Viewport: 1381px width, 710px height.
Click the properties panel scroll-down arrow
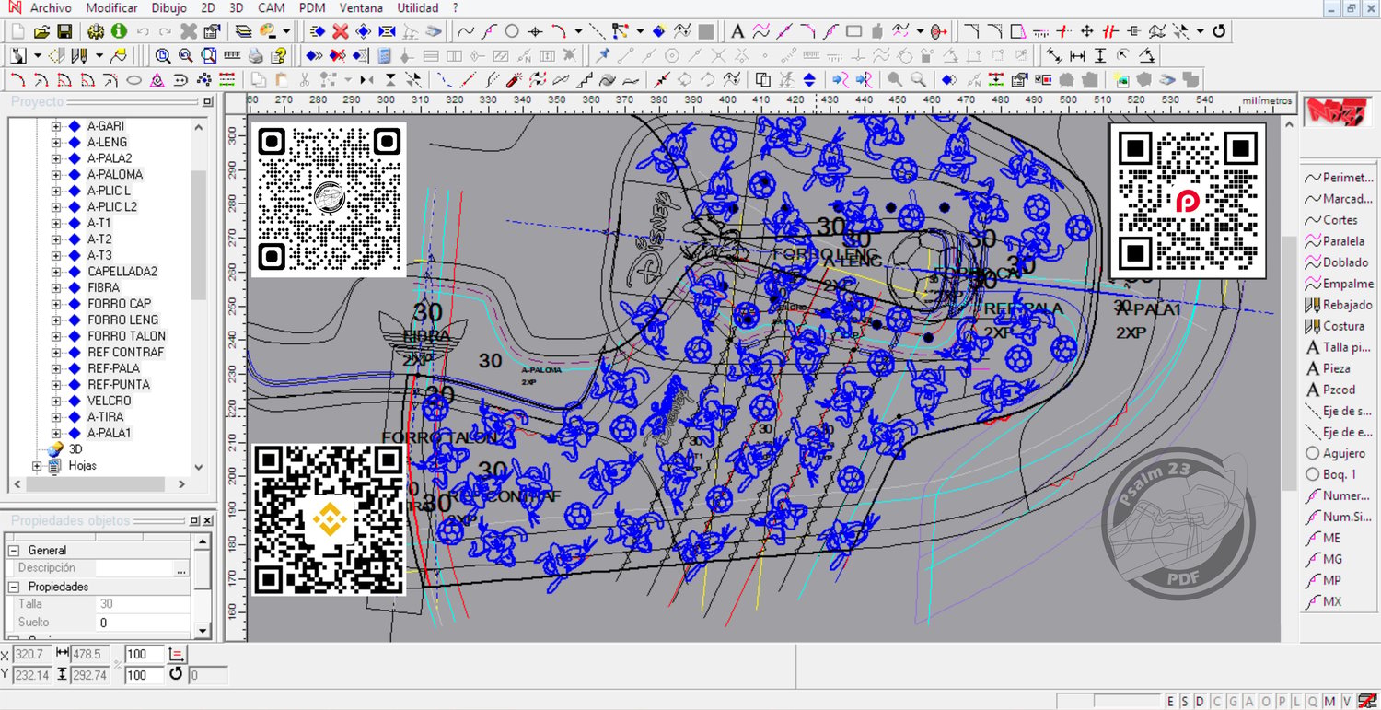click(203, 633)
